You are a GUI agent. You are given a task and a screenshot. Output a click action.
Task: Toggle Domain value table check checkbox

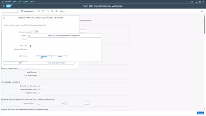[39, 89]
